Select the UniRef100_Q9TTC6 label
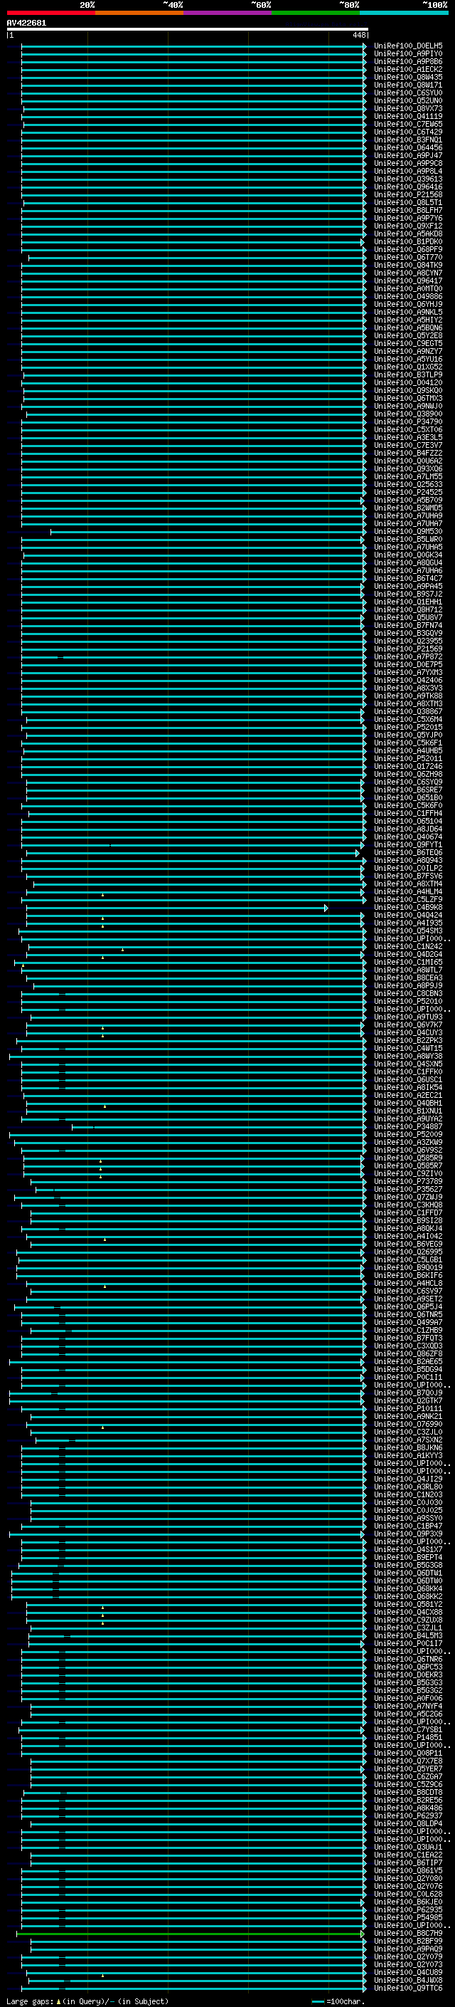 [408, 1988]
